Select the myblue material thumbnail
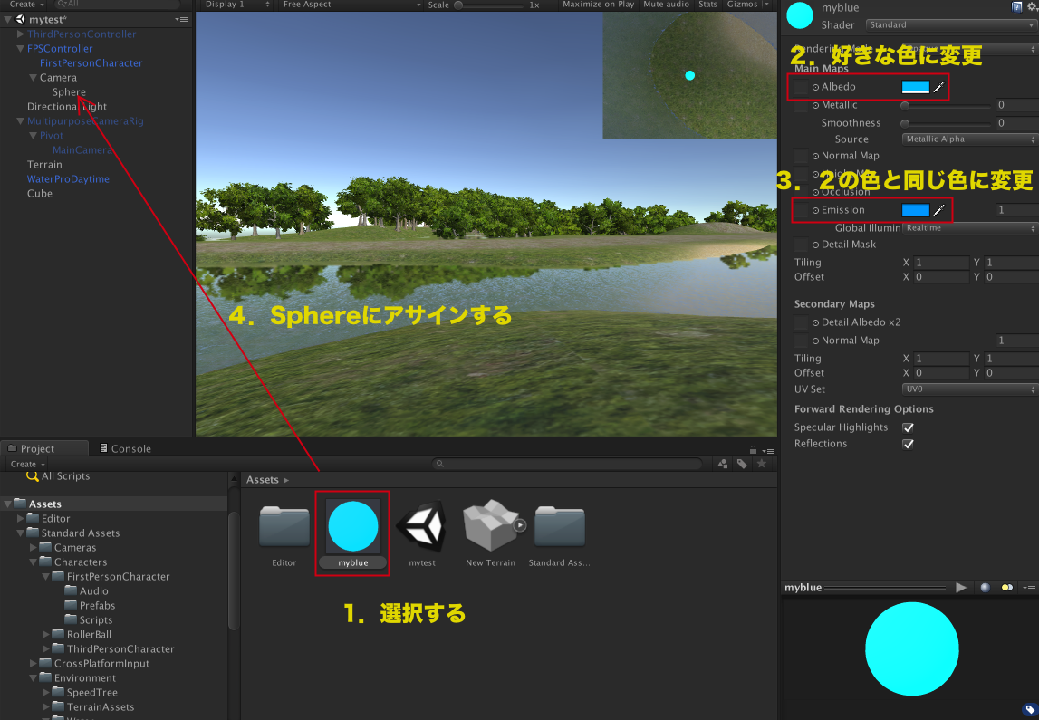Screen dimensions: 1039x720 [x=353, y=526]
